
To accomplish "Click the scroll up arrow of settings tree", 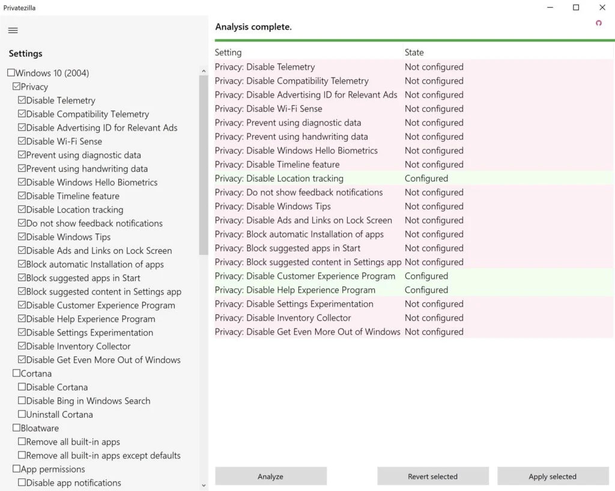I will click(204, 71).
